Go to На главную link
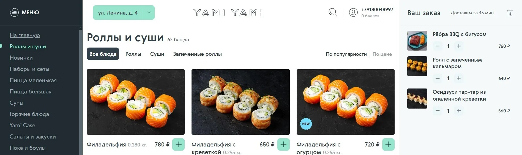Screen dimensions: 522x155 point(25,35)
